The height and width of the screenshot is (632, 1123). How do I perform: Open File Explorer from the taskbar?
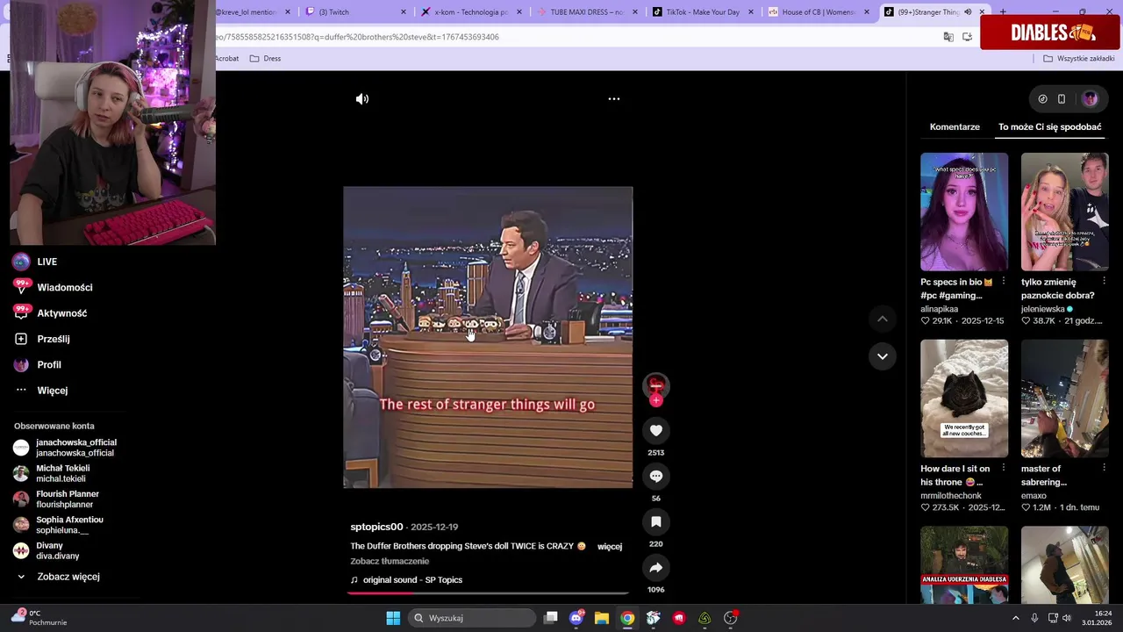pos(602,618)
